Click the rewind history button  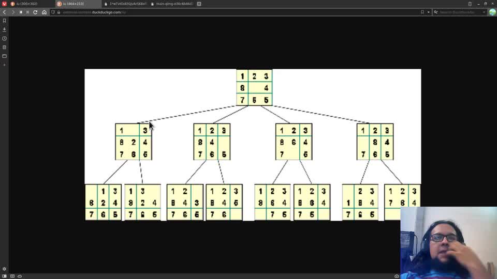[21, 12]
